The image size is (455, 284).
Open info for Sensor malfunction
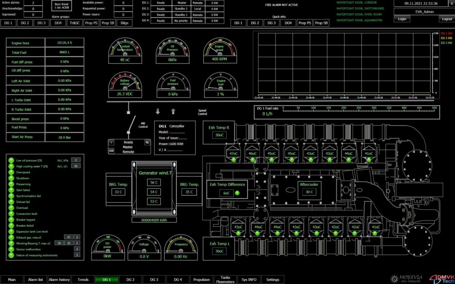(x=77, y=249)
